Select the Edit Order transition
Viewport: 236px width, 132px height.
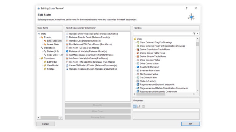tap(52, 62)
